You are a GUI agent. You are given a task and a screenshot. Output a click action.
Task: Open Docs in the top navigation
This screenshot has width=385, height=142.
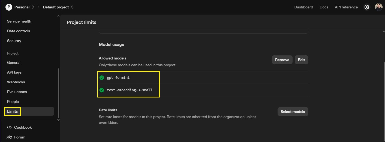324,7
